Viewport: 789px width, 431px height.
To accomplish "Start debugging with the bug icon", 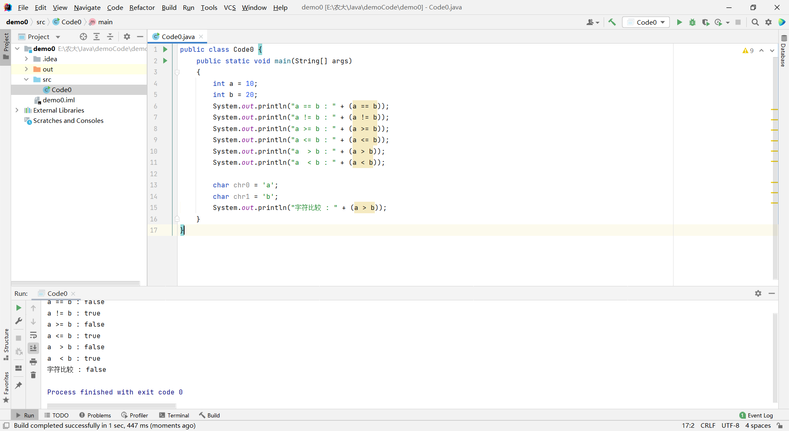I will [692, 22].
